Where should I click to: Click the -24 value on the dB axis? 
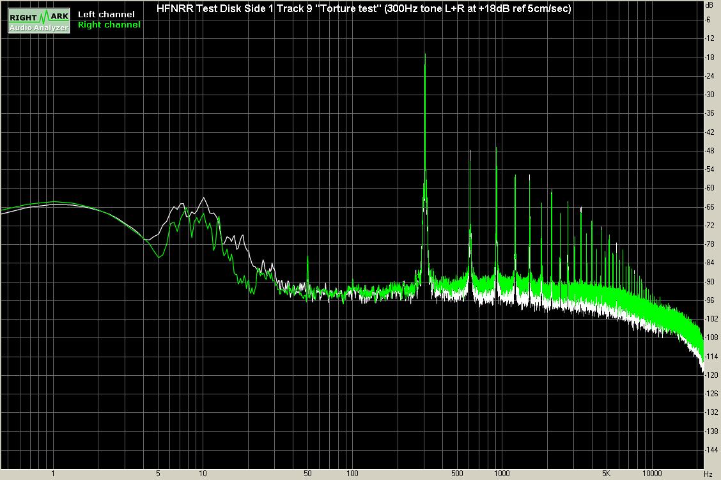[710, 76]
